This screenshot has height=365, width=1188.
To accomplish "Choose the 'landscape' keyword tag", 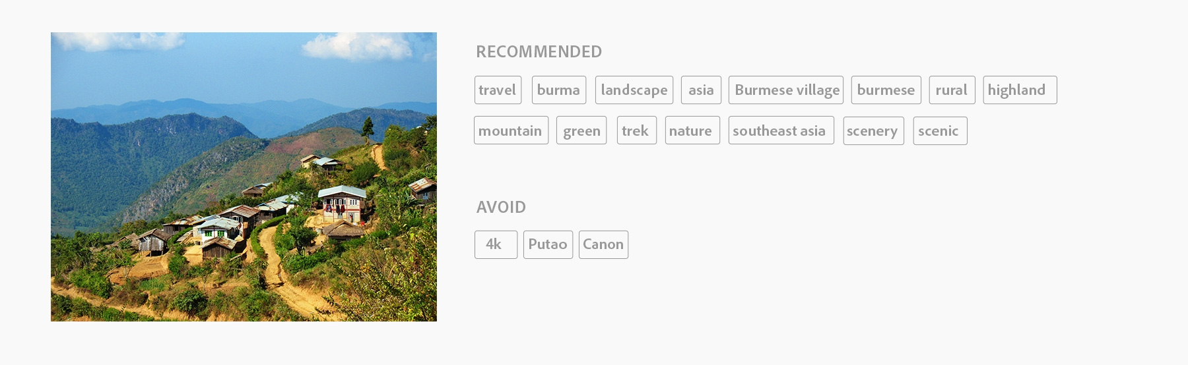I will (x=634, y=90).
